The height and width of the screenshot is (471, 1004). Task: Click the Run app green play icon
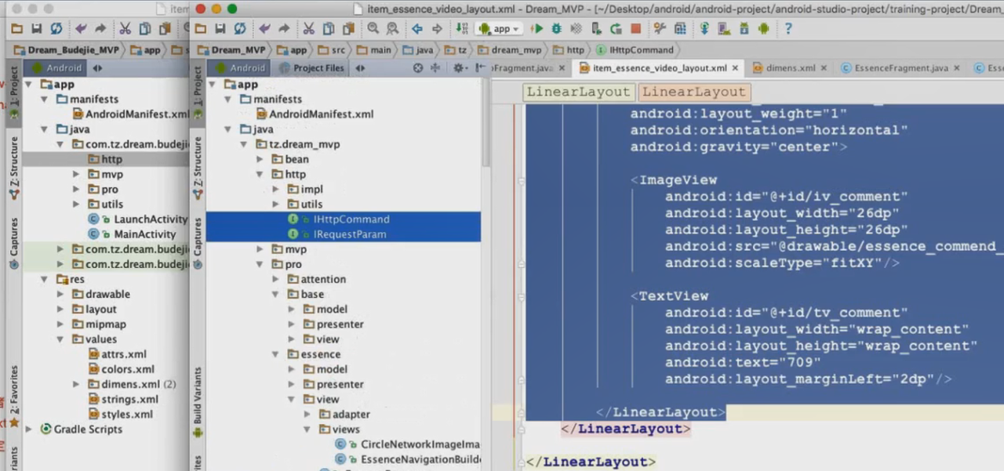click(x=537, y=29)
